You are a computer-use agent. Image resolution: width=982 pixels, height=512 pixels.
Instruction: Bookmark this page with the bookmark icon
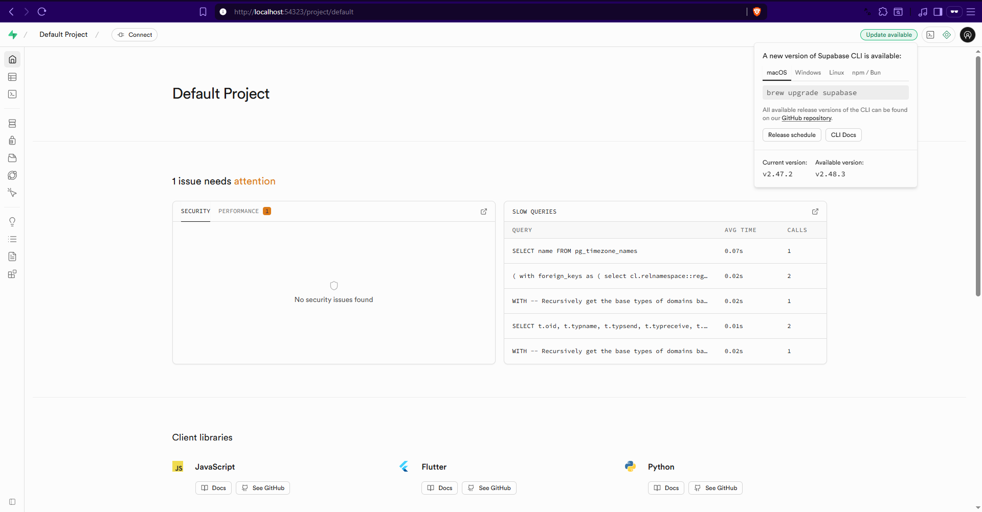click(203, 12)
